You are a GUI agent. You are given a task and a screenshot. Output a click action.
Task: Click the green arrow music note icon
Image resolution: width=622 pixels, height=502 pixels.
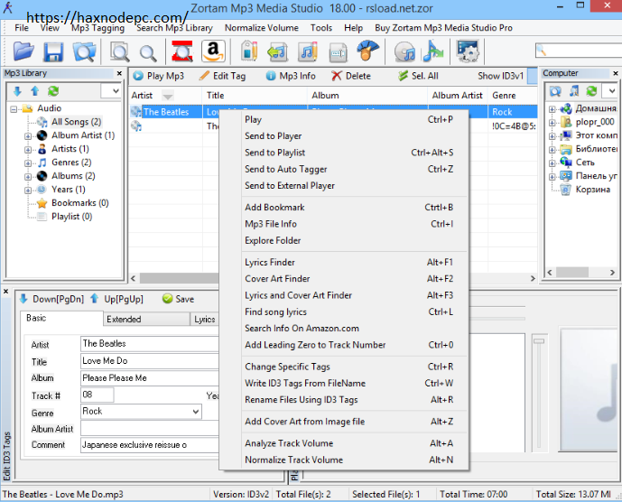[x=278, y=52]
